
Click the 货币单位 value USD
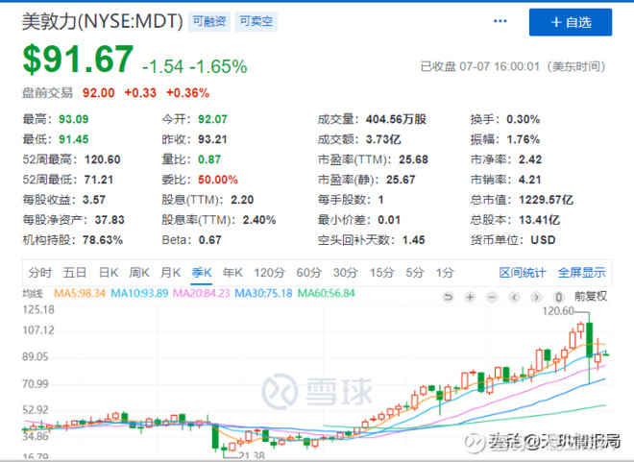(543, 240)
